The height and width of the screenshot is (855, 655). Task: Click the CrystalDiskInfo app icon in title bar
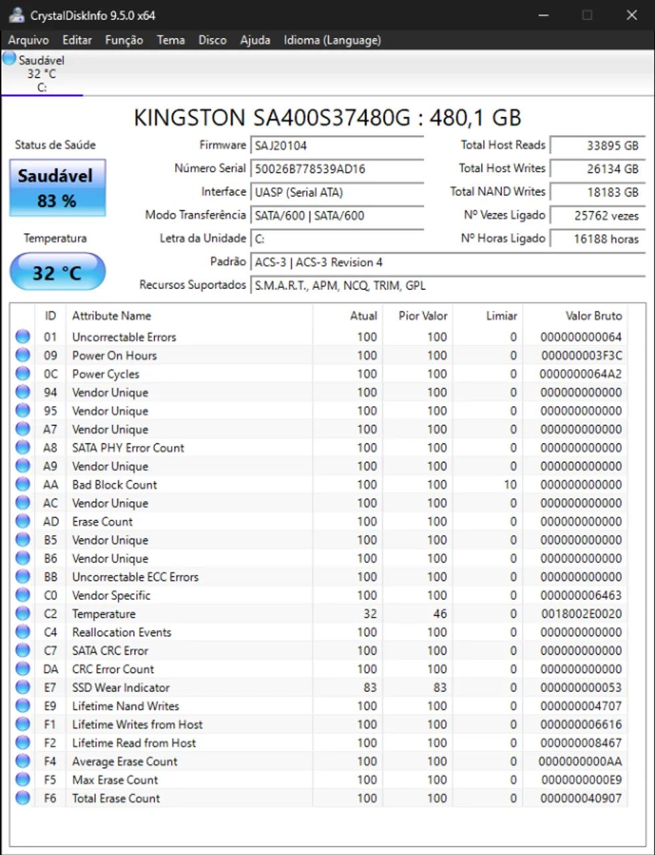[x=17, y=15]
